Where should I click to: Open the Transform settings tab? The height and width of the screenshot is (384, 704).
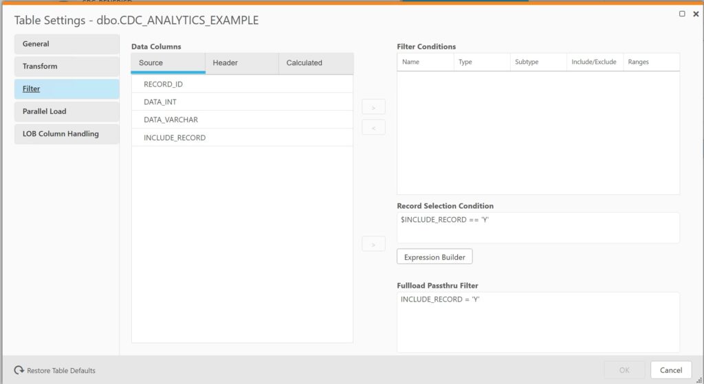(x=67, y=67)
